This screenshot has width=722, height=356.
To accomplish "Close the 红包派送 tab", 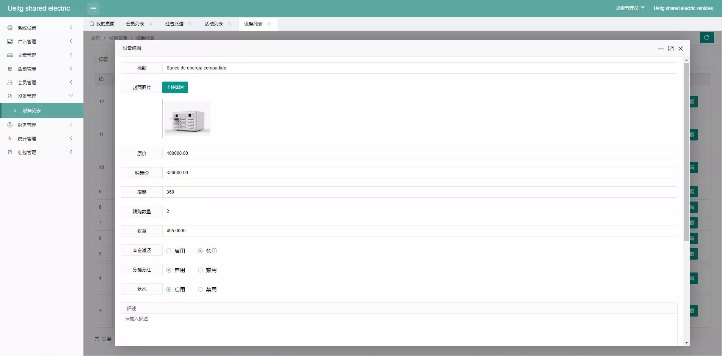I will (190, 24).
